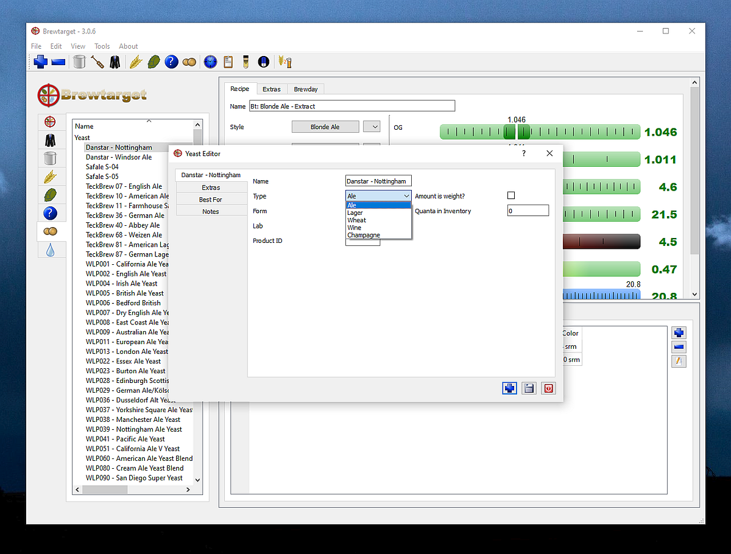
Task: Click the blue plus icon in the main toolbar
Action: point(40,61)
